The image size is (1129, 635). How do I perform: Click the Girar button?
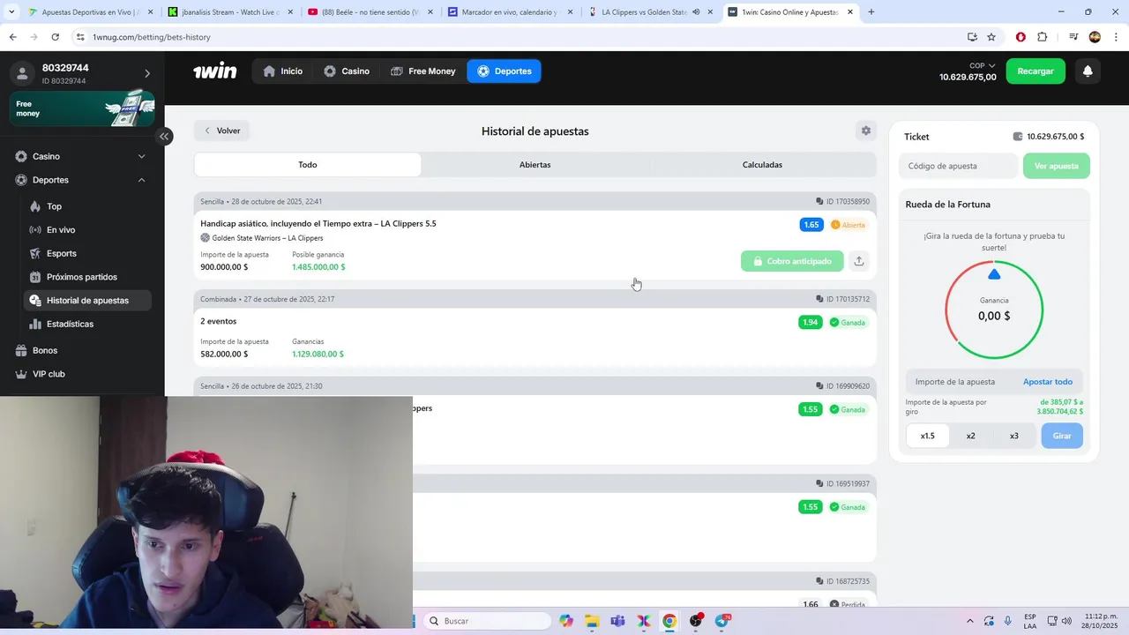(1062, 436)
